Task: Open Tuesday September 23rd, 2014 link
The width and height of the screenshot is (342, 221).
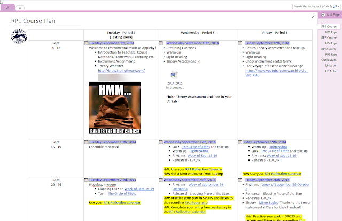Action: tap(113, 180)
